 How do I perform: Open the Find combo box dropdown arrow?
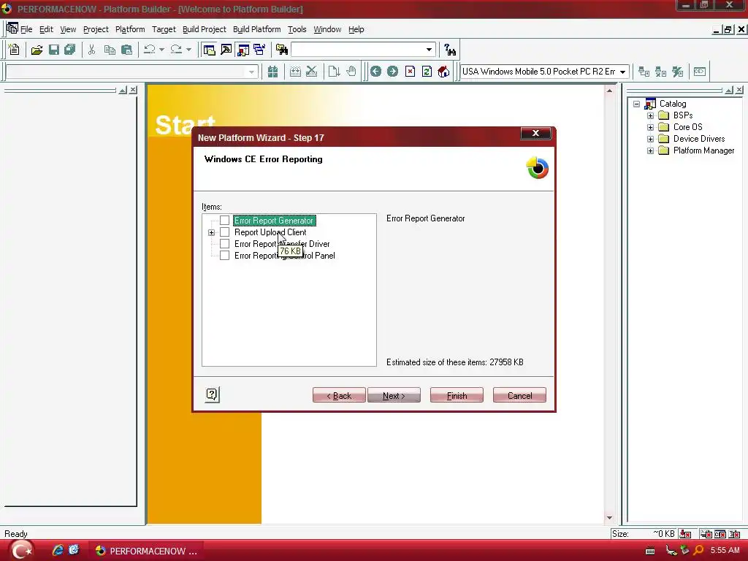point(429,50)
